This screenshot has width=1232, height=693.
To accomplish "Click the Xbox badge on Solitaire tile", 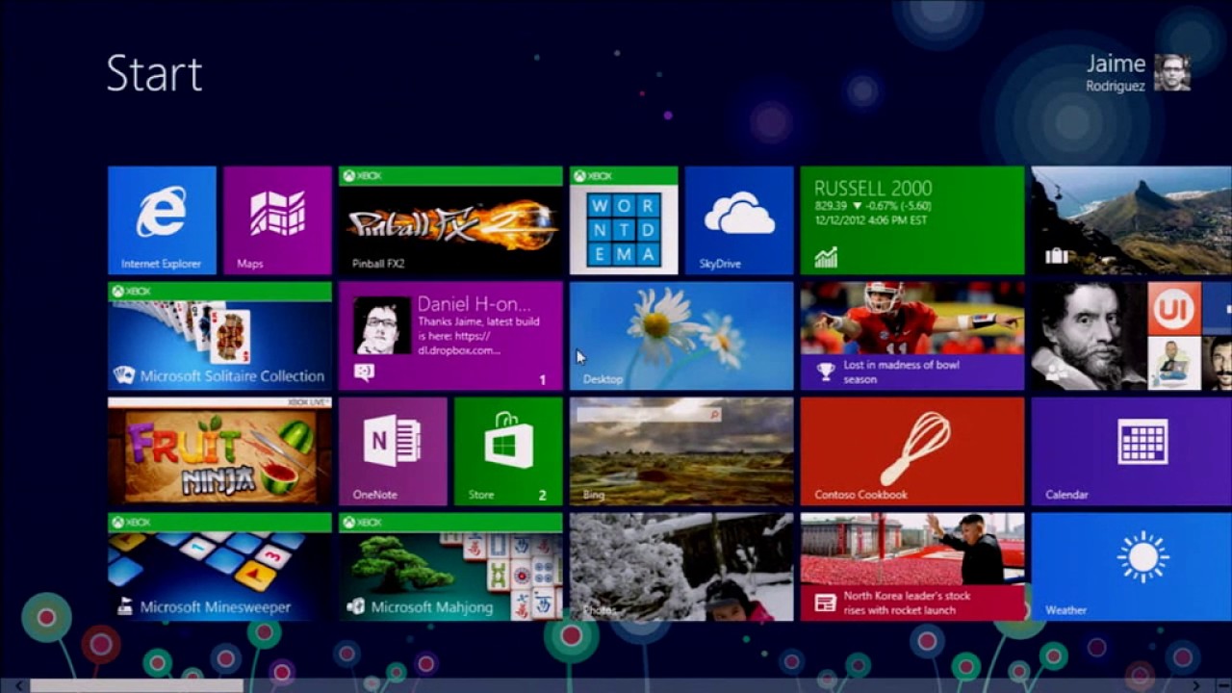I will 131,291.
